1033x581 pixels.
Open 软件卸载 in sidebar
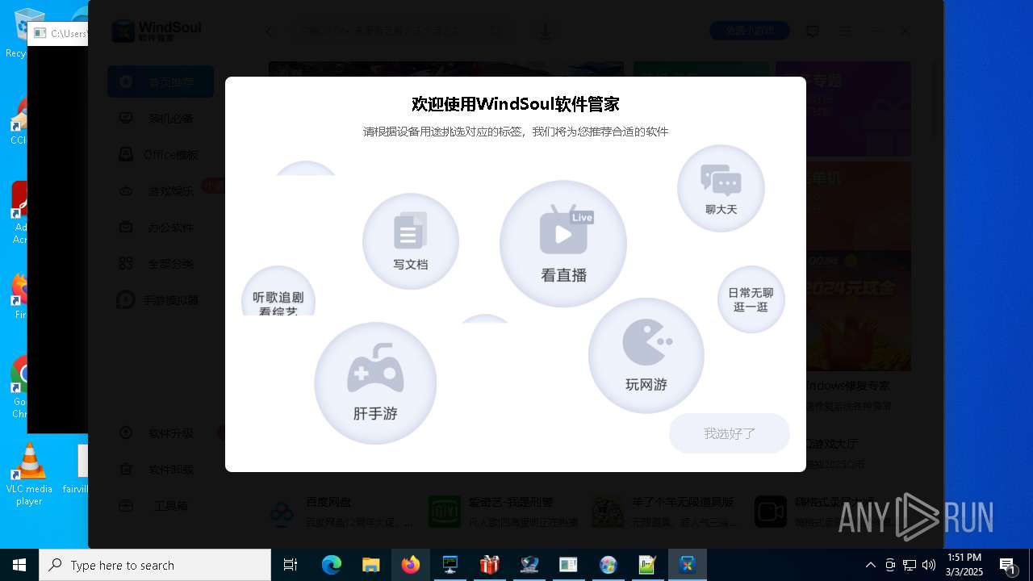click(161, 469)
